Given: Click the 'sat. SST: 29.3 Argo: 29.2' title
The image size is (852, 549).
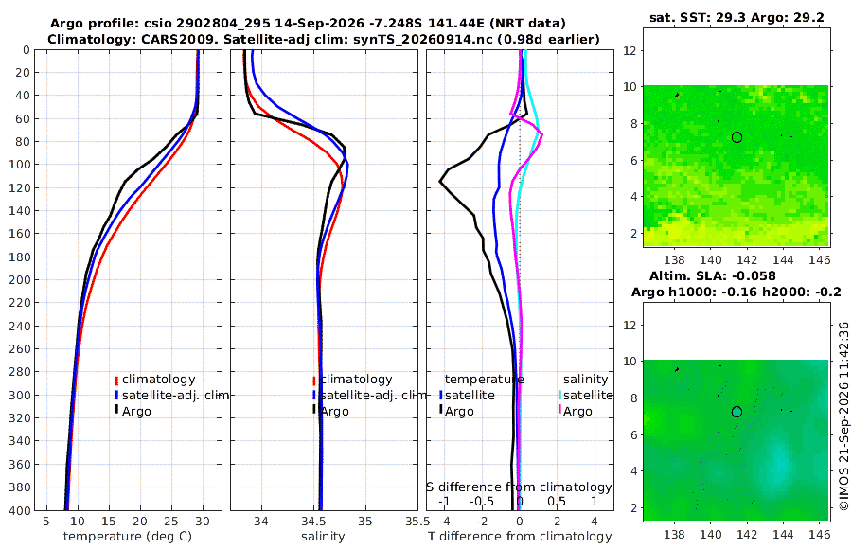Looking at the screenshot, I should [737, 17].
